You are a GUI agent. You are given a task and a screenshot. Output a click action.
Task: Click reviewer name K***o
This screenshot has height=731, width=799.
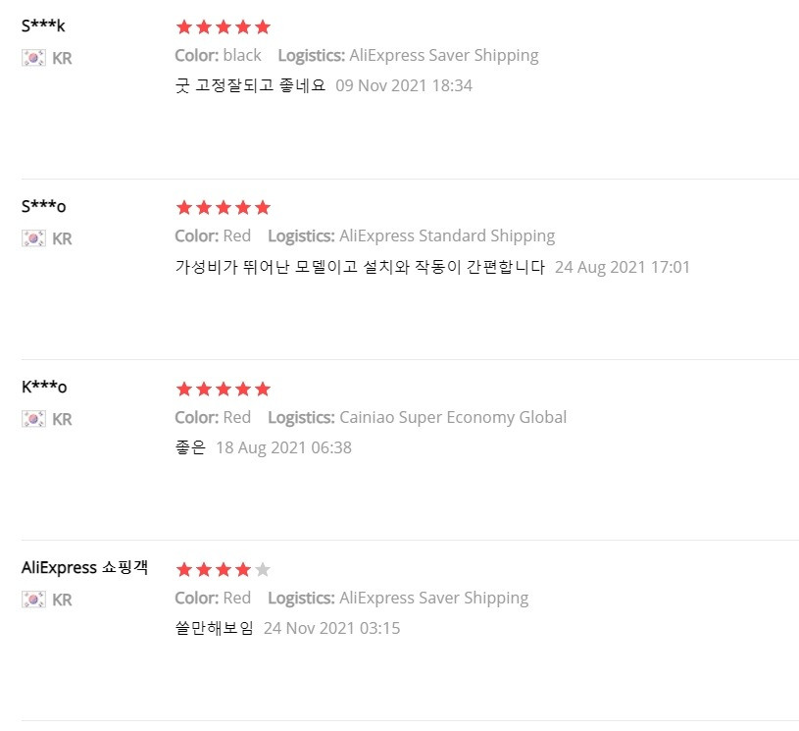click(44, 387)
